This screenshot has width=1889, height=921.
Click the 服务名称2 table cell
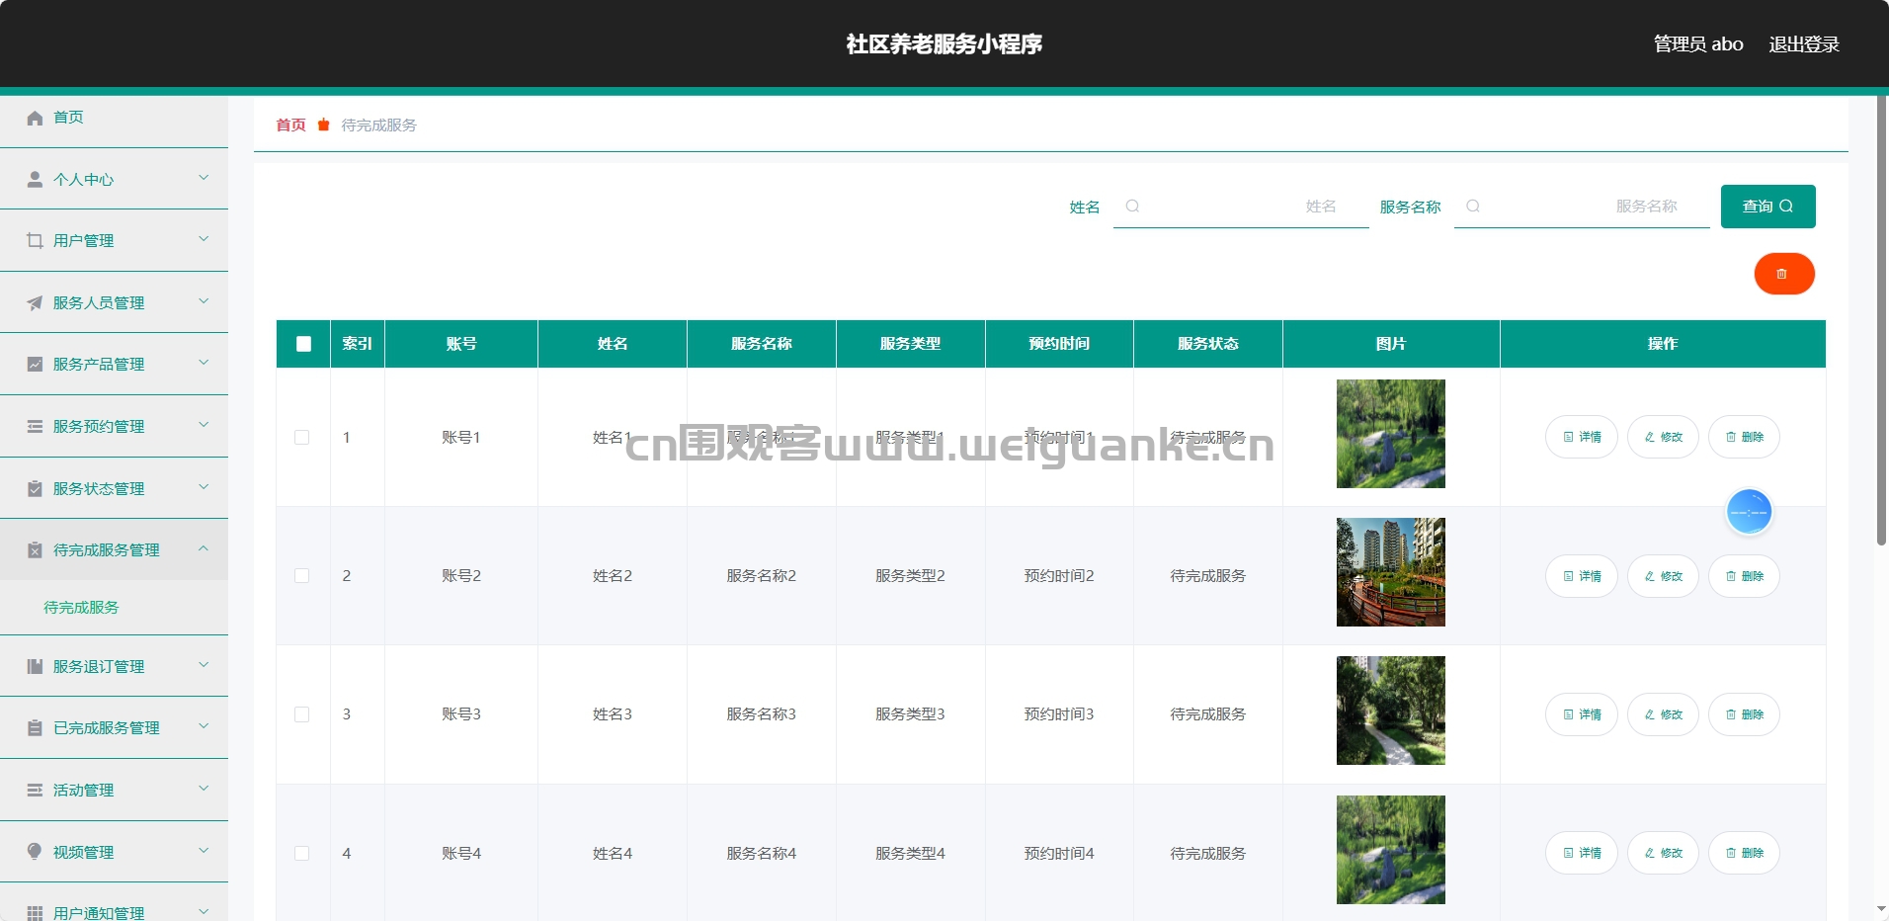coord(761,575)
